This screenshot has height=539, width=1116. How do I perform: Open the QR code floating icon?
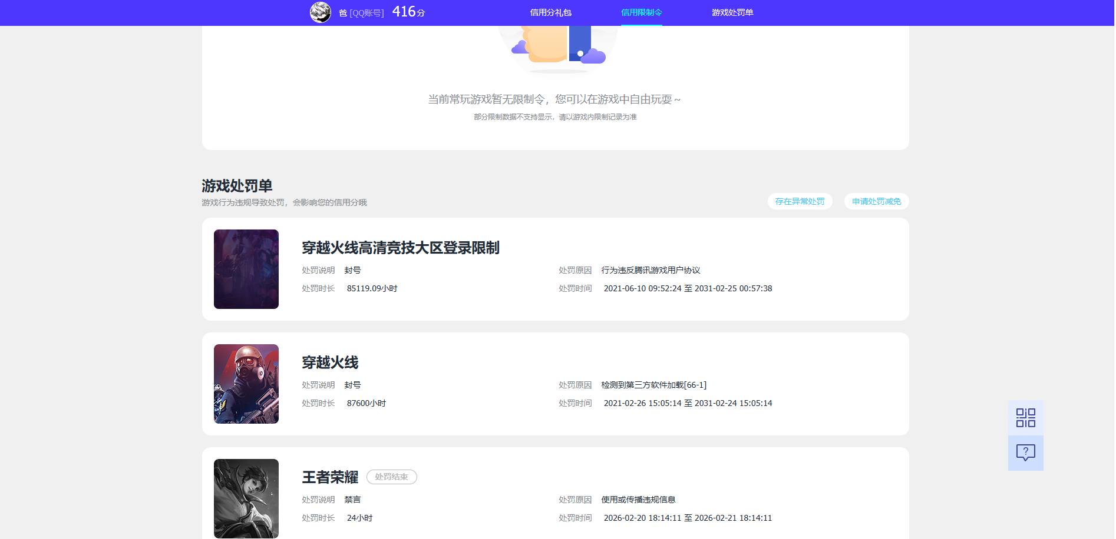tap(1026, 418)
